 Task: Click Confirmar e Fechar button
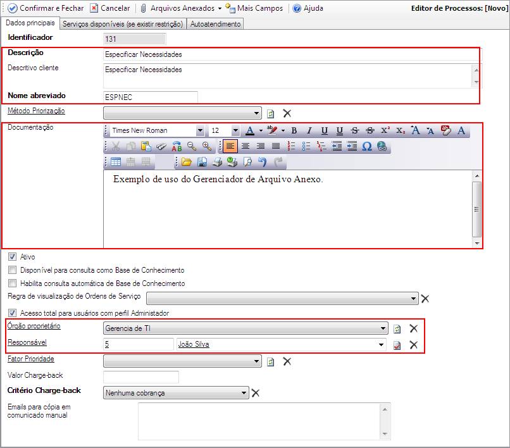46,8
